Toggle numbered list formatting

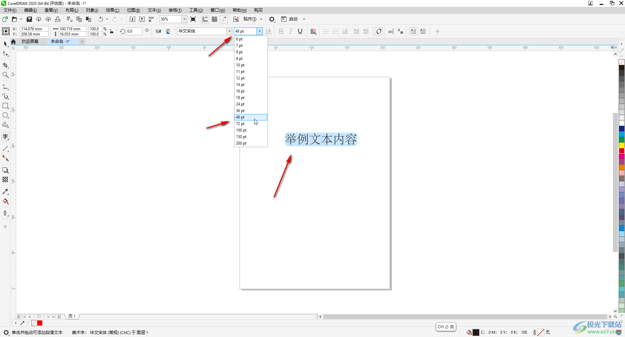click(336, 31)
